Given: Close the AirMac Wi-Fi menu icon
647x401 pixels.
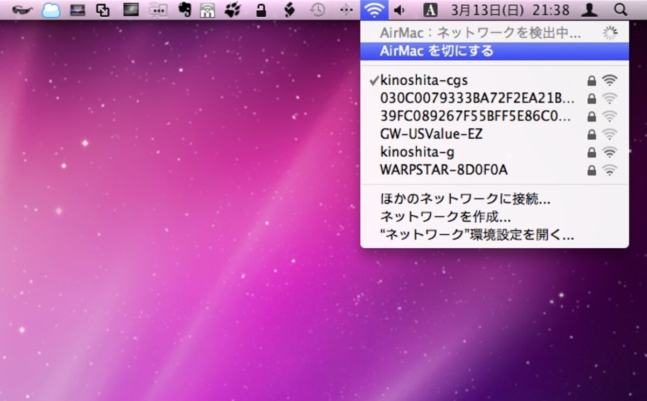Looking at the screenshot, I should pos(375,10).
